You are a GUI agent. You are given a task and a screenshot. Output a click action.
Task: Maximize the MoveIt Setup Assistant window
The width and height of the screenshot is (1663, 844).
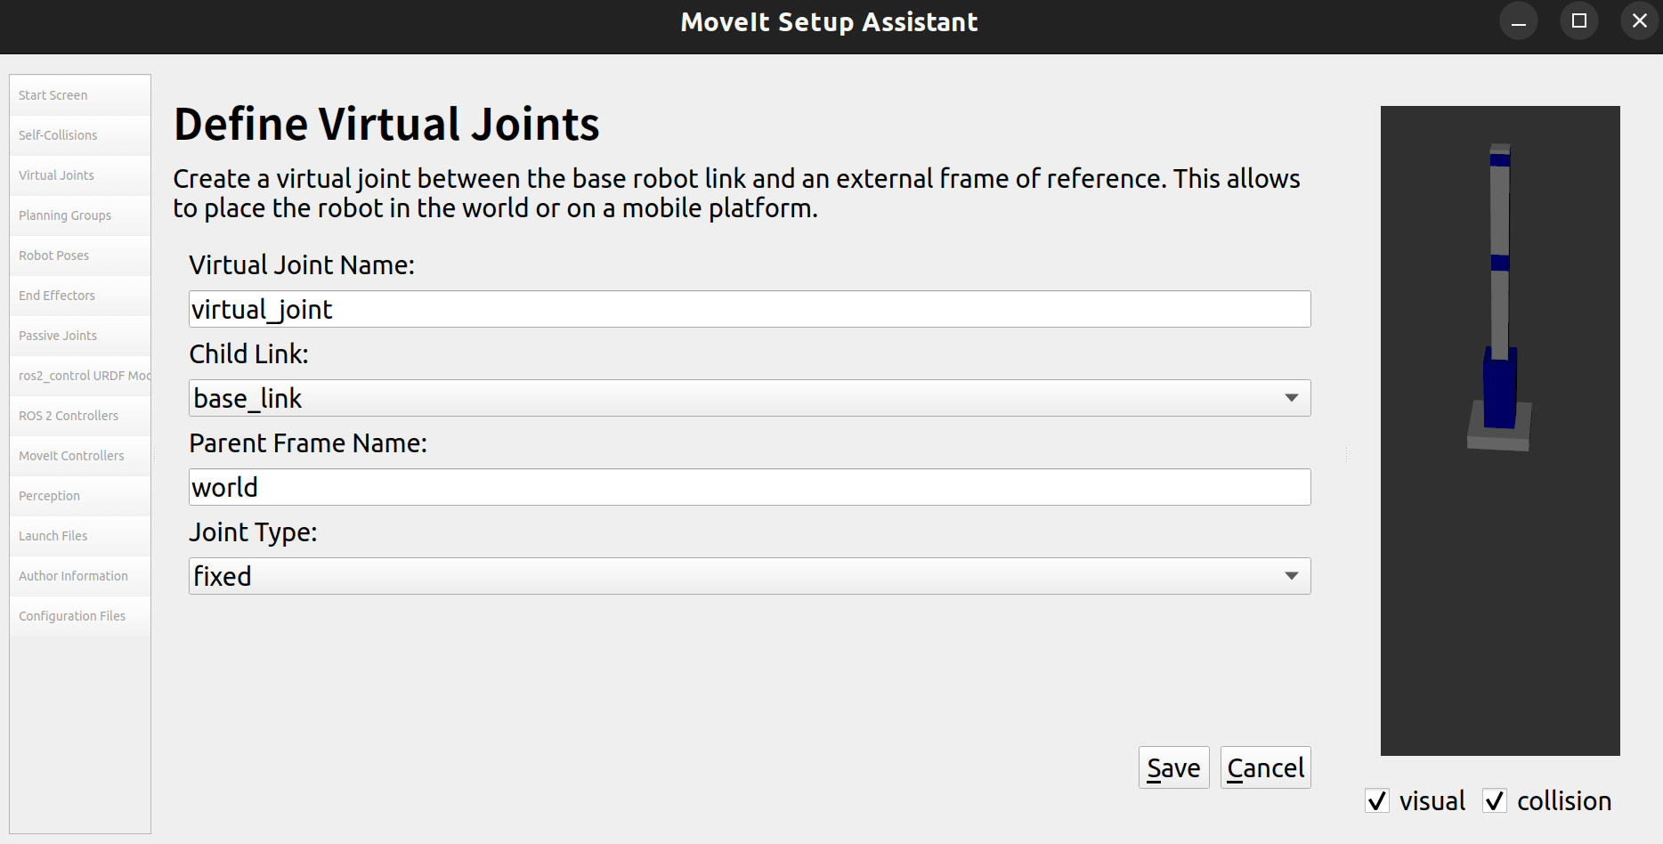point(1579,21)
